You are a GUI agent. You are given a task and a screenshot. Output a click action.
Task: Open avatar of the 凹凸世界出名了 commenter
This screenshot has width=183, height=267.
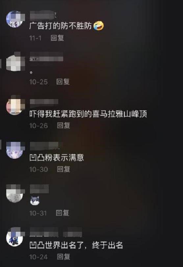[14, 238]
